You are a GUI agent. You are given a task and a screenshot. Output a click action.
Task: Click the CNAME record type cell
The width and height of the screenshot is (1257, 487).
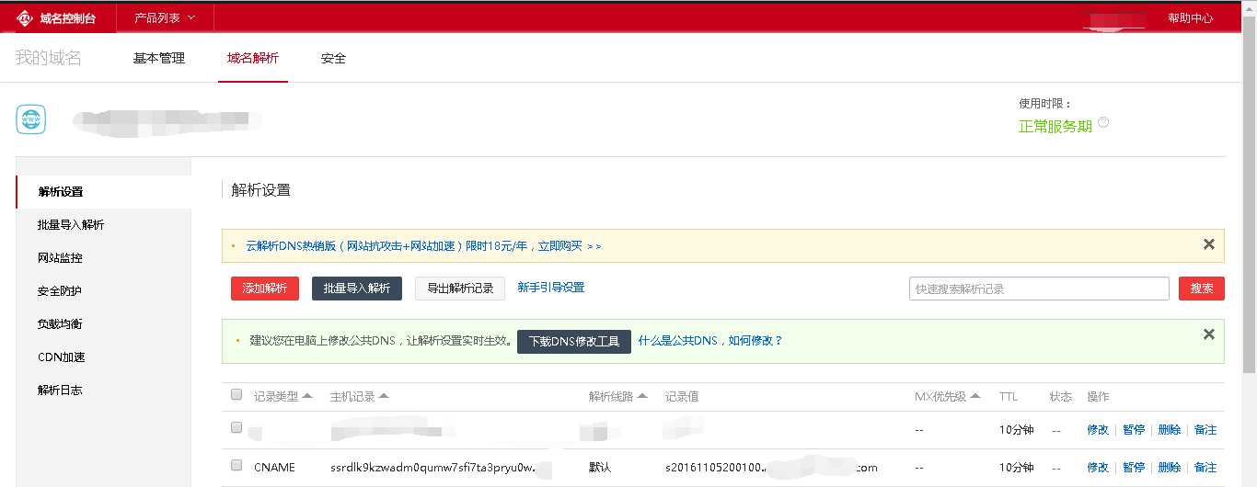[274, 468]
